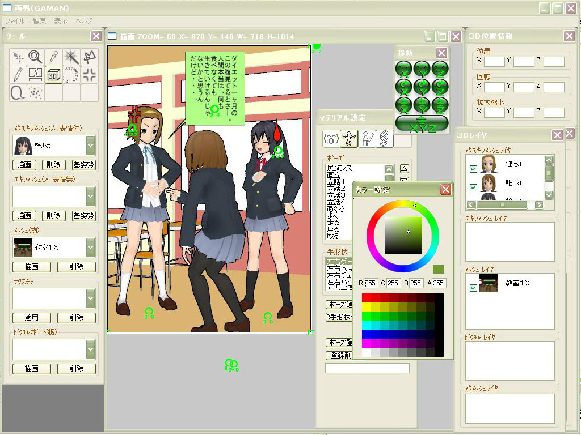Viewport: 581px width, 435px height.
Task: Click the rotate-around-Z green button
Action: pos(440,87)
